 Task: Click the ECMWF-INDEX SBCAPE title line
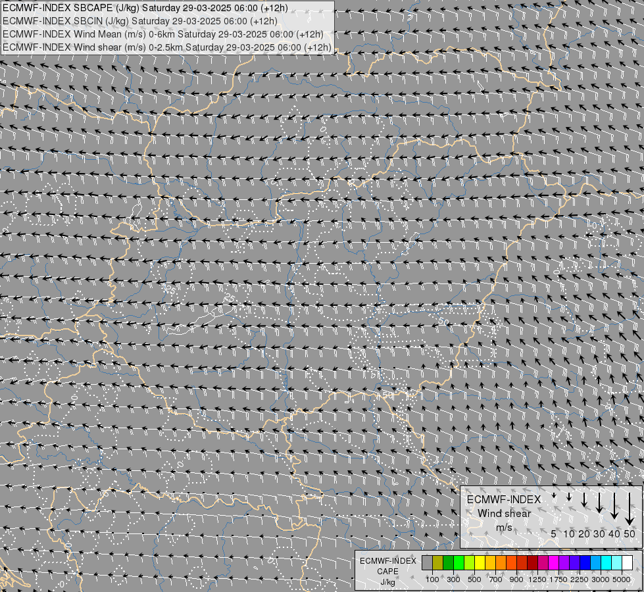click(x=145, y=8)
